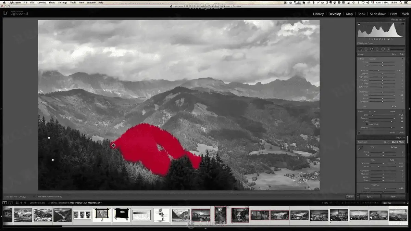411x231 pixels.
Task: Click the brush Color swatch box
Action: (394, 106)
